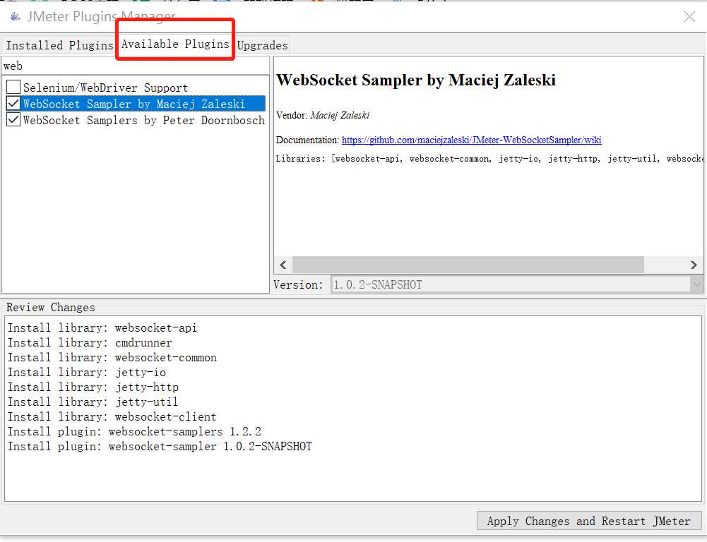Click 'Install plugin: websocket-sampler 1.0.2-SNAPSHOT' line
This screenshot has width=707, height=542.
[160, 446]
